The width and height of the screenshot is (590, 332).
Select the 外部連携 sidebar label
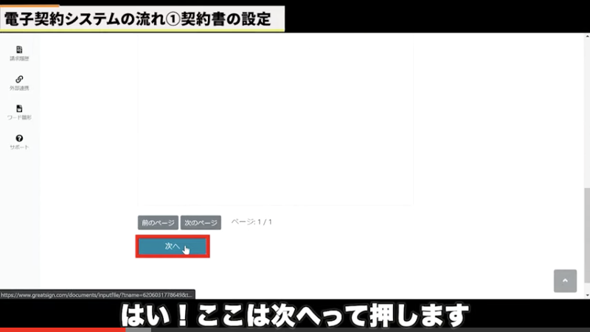tap(19, 88)
